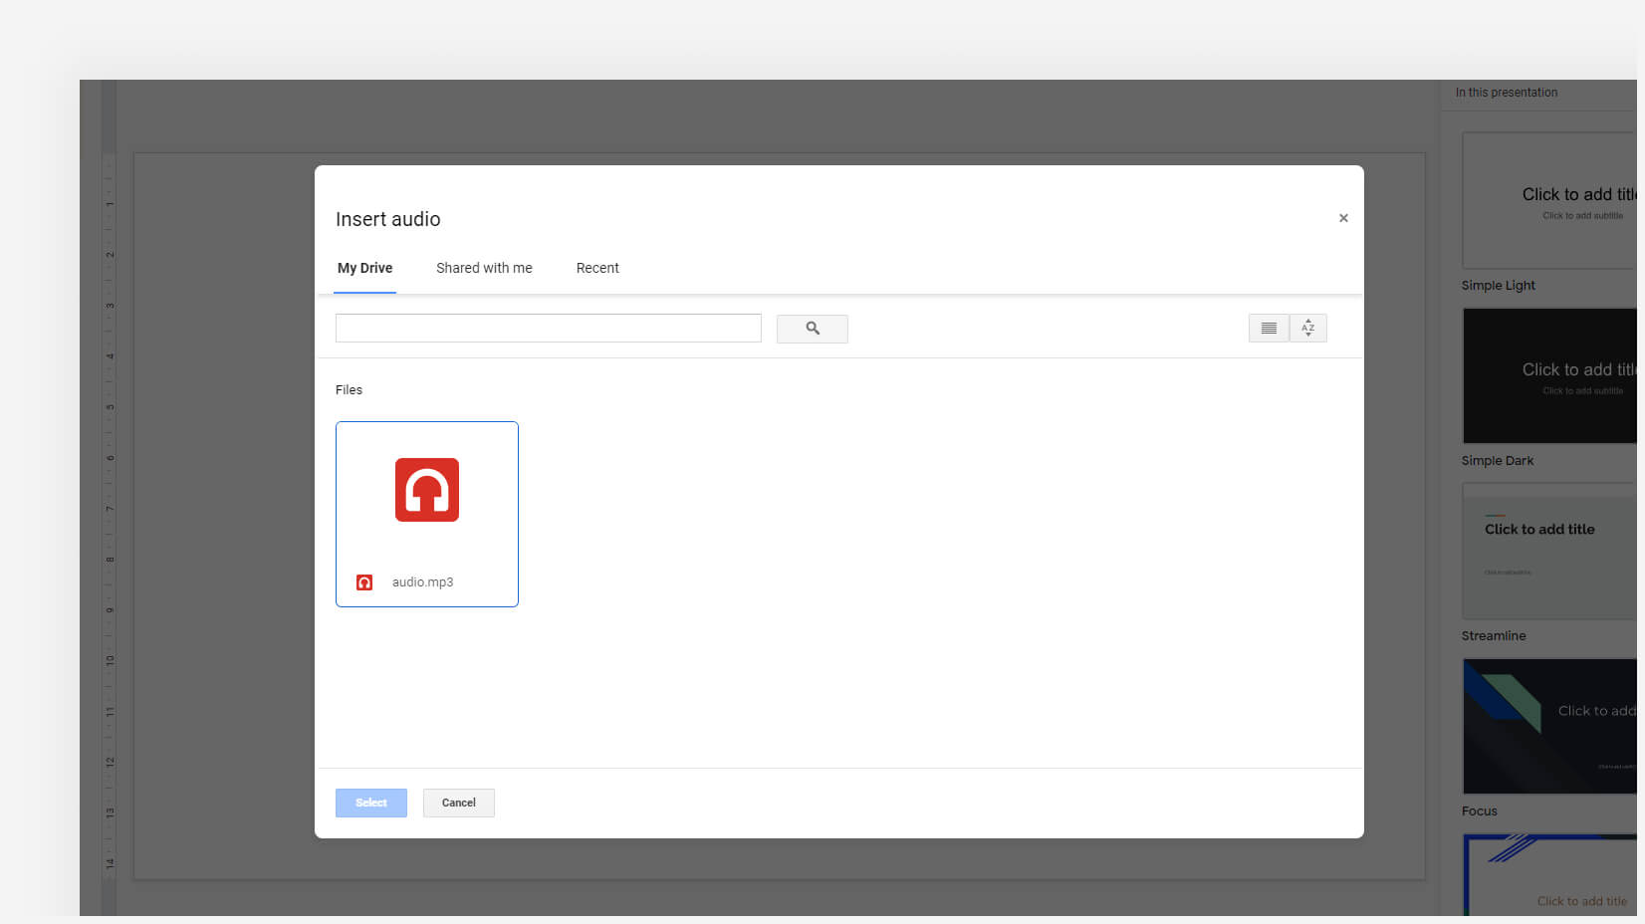
Task: Click the large red headphones icon
Action: (427, 490)
